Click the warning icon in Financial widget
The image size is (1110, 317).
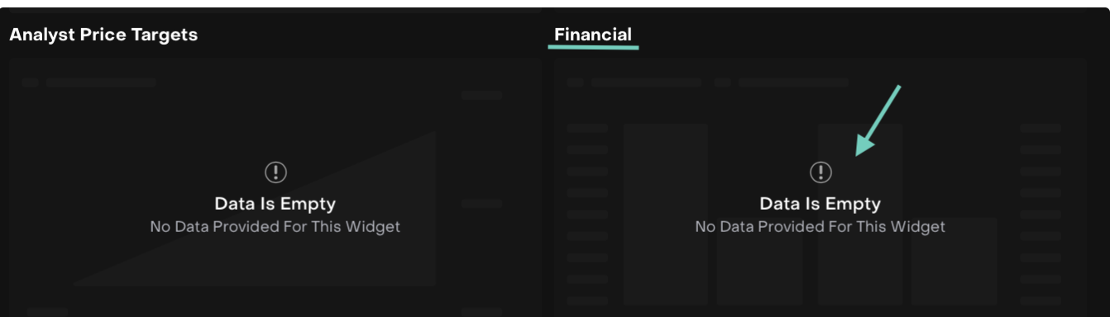coord(821,172)
